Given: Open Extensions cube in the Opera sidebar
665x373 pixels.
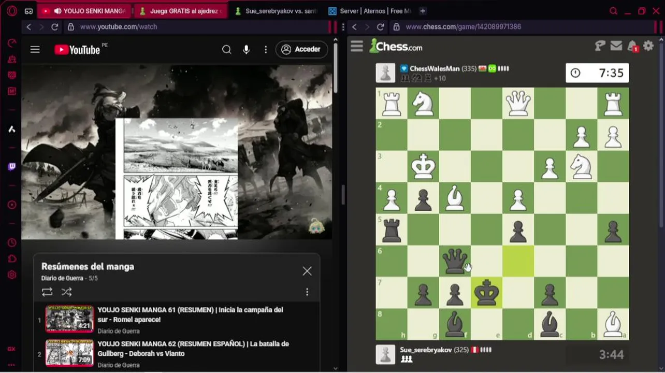Looking at the screenshot, I should [12, 259].
